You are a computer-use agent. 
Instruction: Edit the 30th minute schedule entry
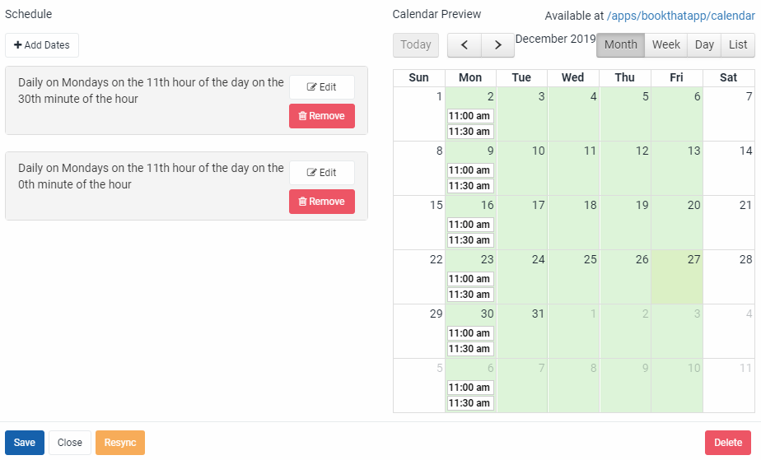point(322,87)
